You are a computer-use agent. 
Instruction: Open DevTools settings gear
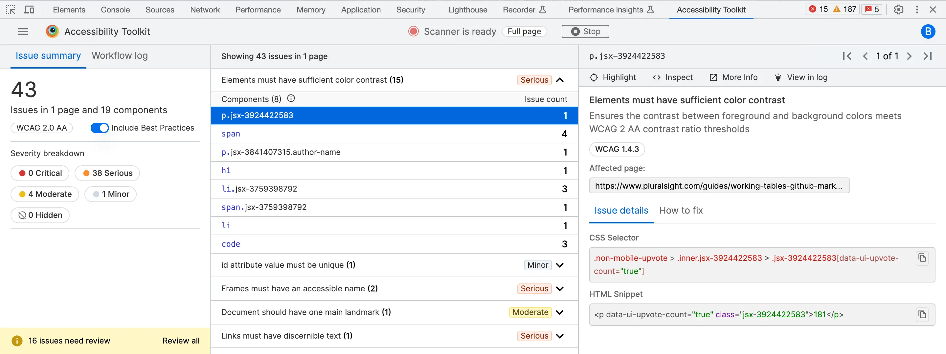[898, 10]
